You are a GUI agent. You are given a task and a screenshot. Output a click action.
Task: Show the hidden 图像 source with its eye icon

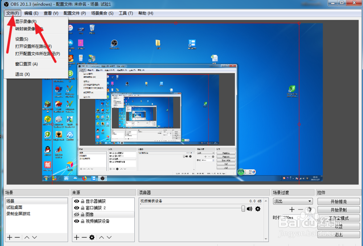(76, 214)
